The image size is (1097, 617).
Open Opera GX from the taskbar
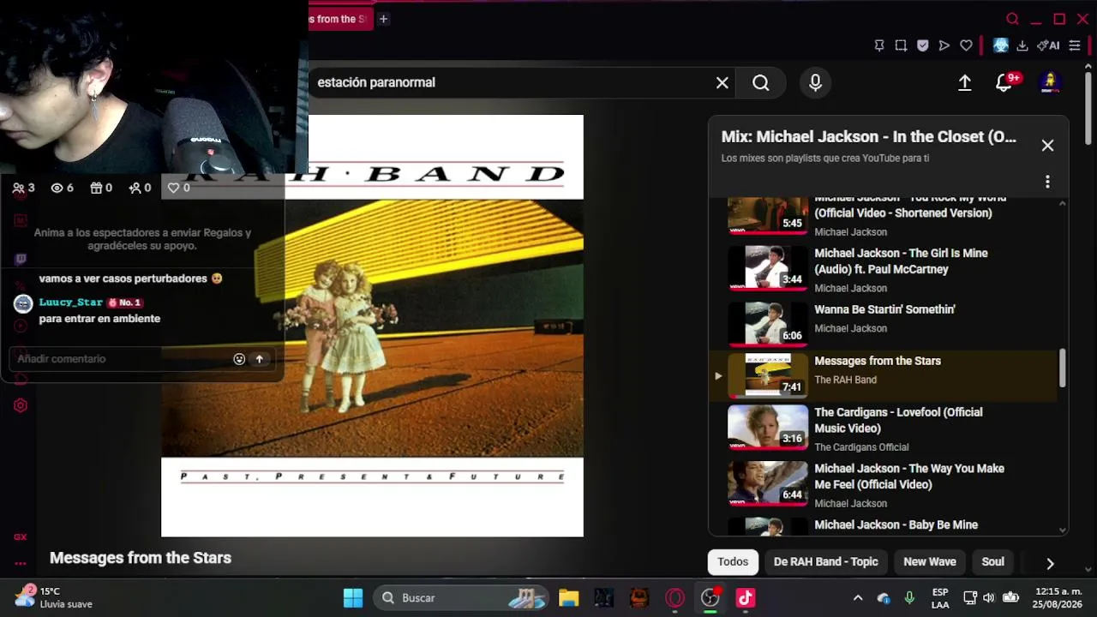coord(675,598)
